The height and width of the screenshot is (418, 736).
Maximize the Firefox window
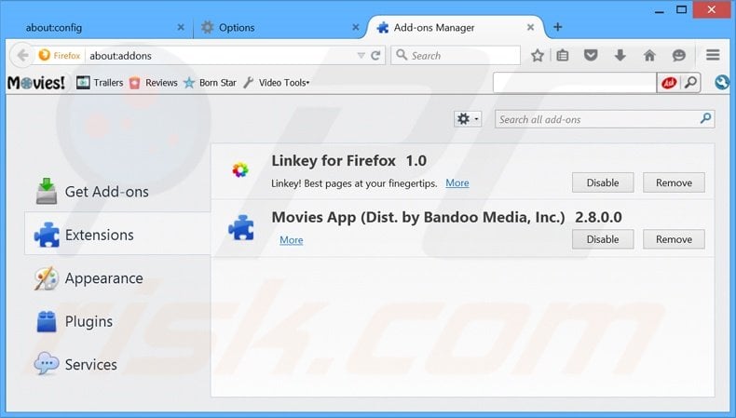click(682, 9)
